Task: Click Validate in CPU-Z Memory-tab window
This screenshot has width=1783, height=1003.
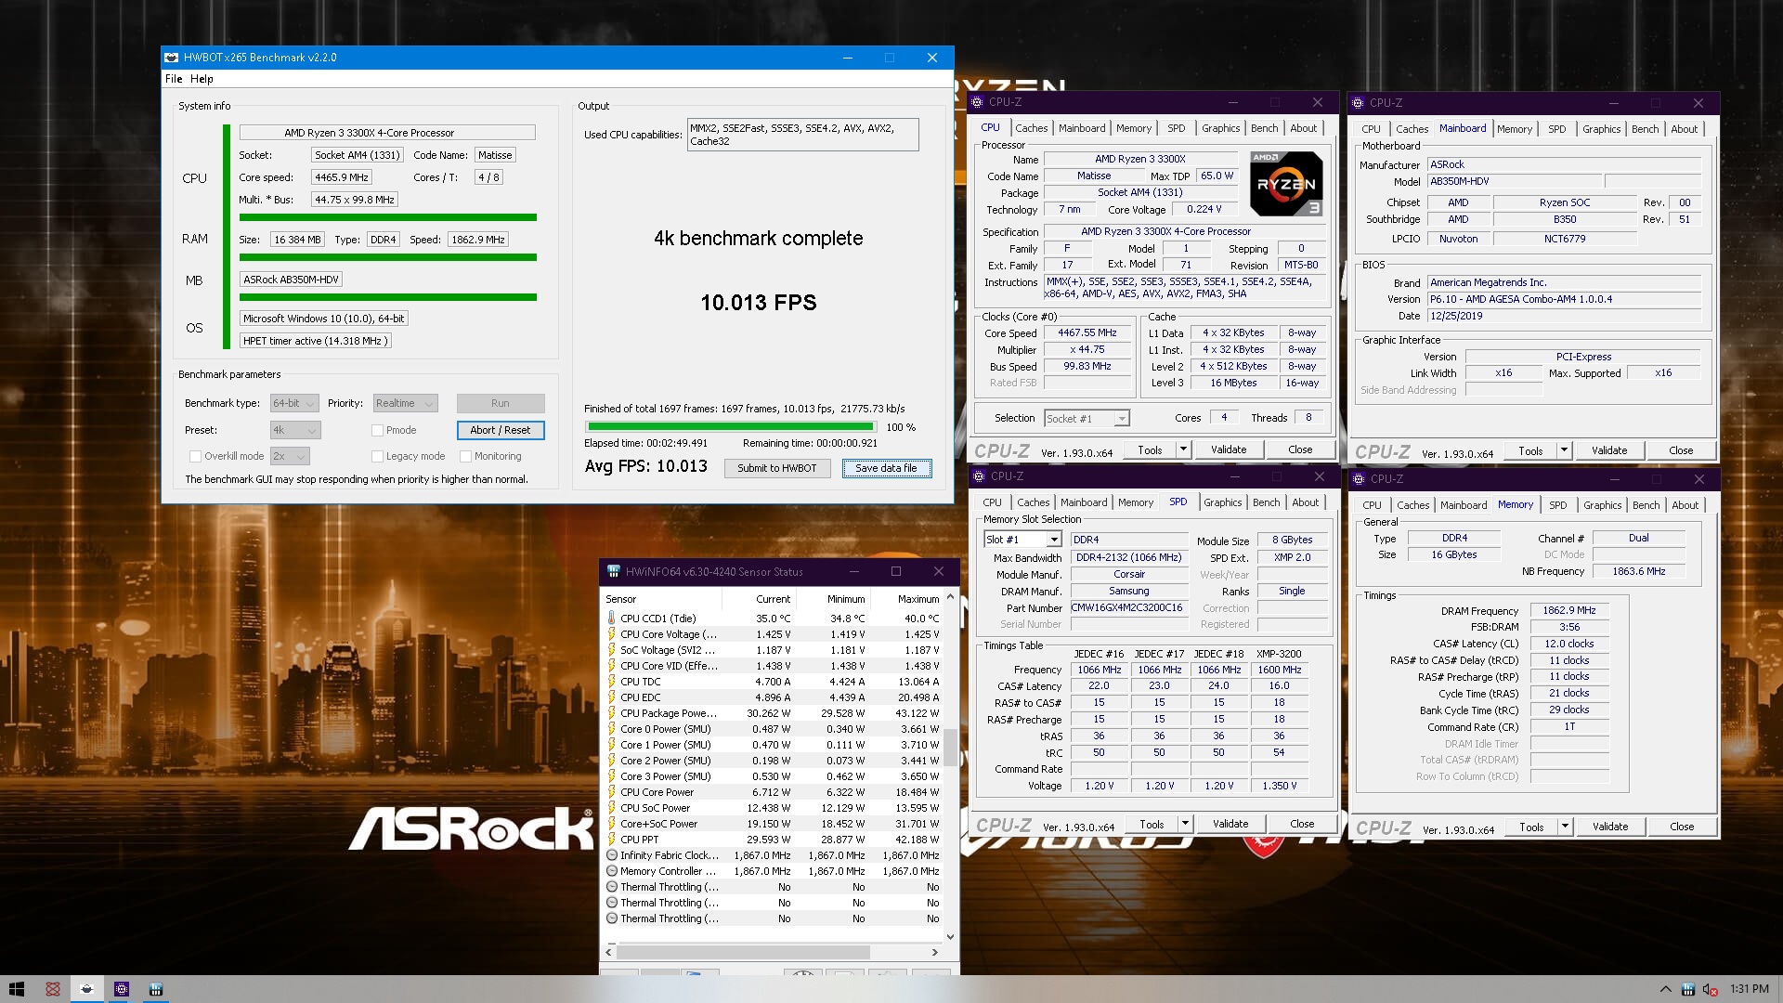Action: pos(1610,827)
